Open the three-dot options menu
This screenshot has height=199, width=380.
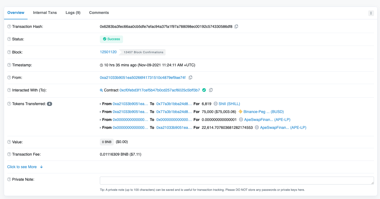click(x=371, y=13)
